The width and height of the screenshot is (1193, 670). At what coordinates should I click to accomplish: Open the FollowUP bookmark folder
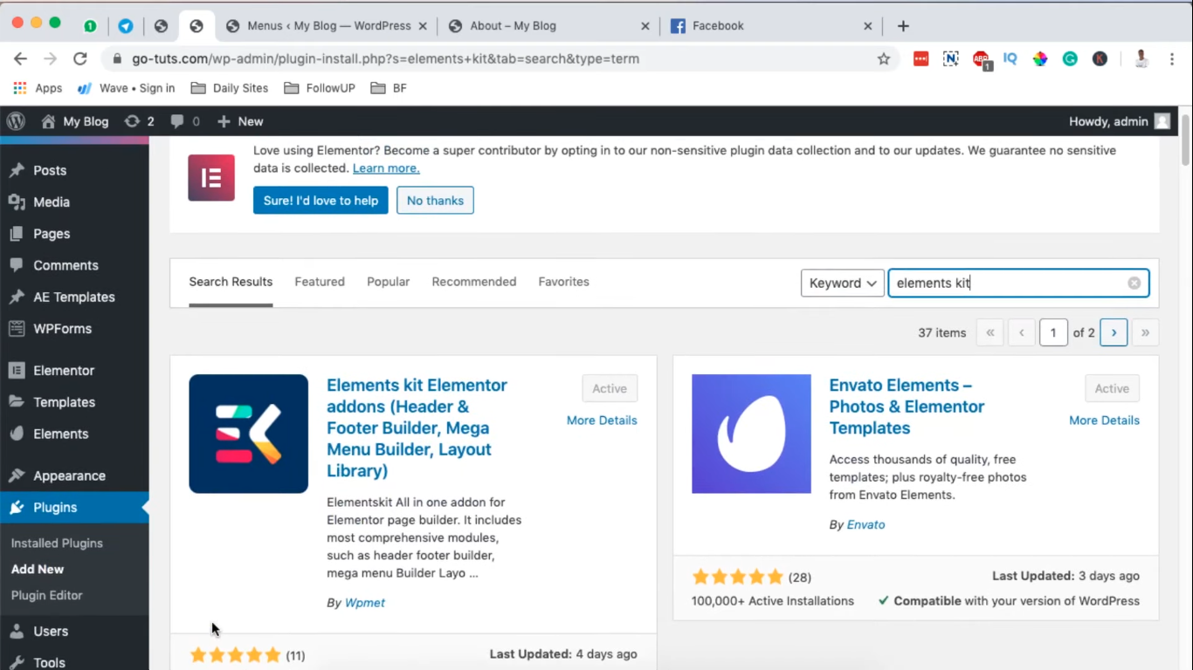click(x=321, y=88)
